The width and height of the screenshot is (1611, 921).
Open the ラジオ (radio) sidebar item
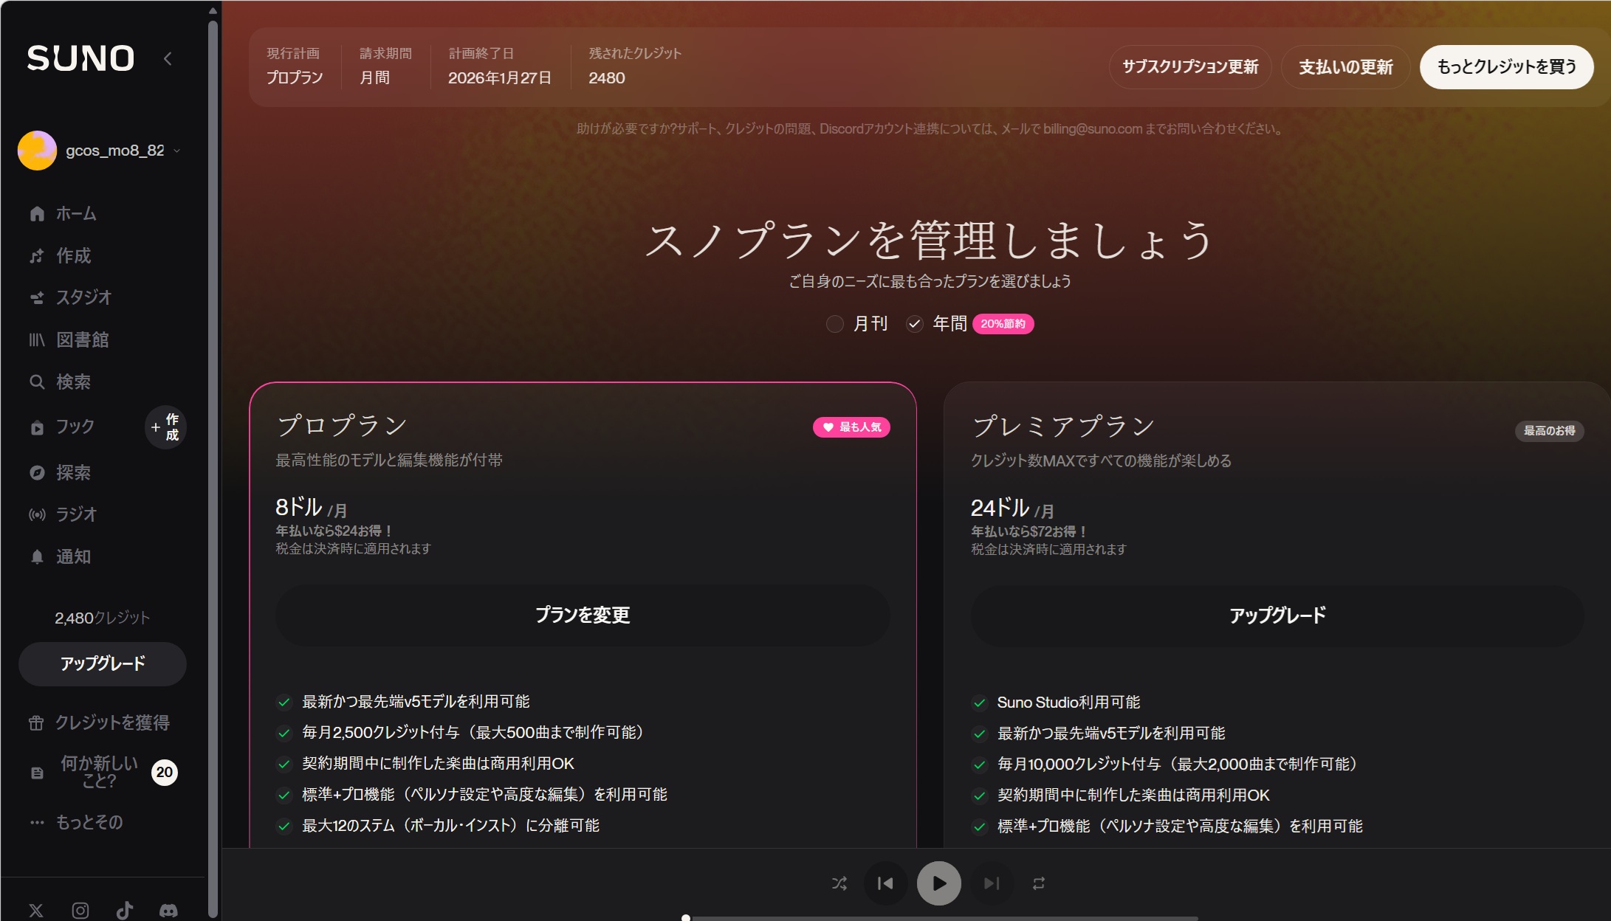(76, 514)
